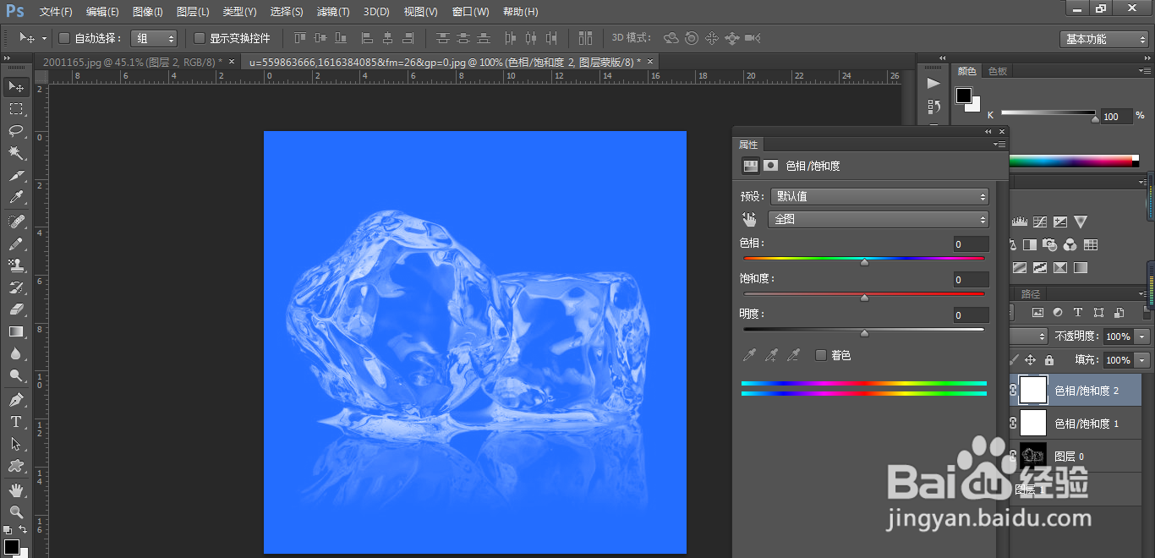Toggle lock all icon in Layers panel
This screenshot has width=1155, height=558.
(1048, 359)
